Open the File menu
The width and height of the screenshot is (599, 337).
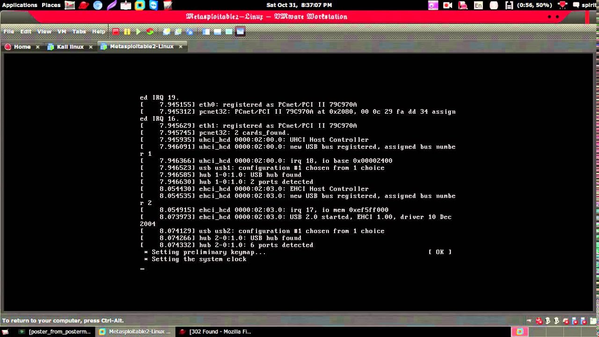(9, 32)
